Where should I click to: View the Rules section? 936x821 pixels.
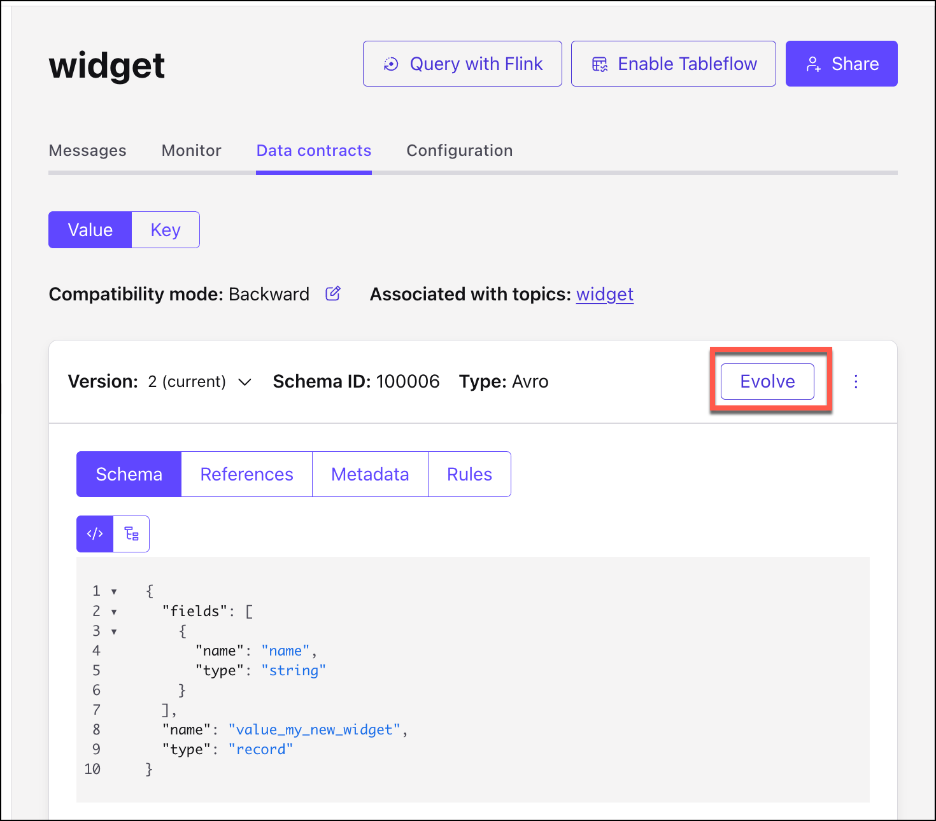[469, 474]
